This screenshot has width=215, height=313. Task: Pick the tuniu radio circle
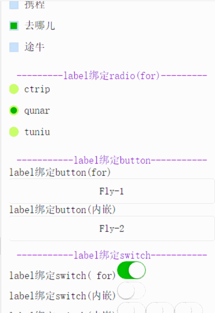coord(14,132)
